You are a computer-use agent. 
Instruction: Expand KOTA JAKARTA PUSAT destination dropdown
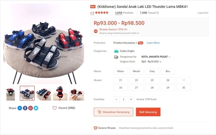coord(156,57)
